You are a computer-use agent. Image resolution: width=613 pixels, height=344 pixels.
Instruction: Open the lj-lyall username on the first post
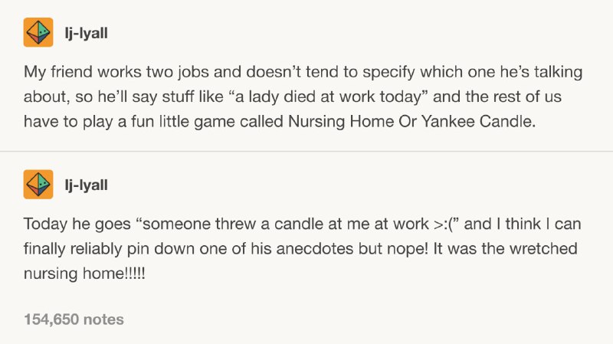pyautogui.click(x=87, y=33)
